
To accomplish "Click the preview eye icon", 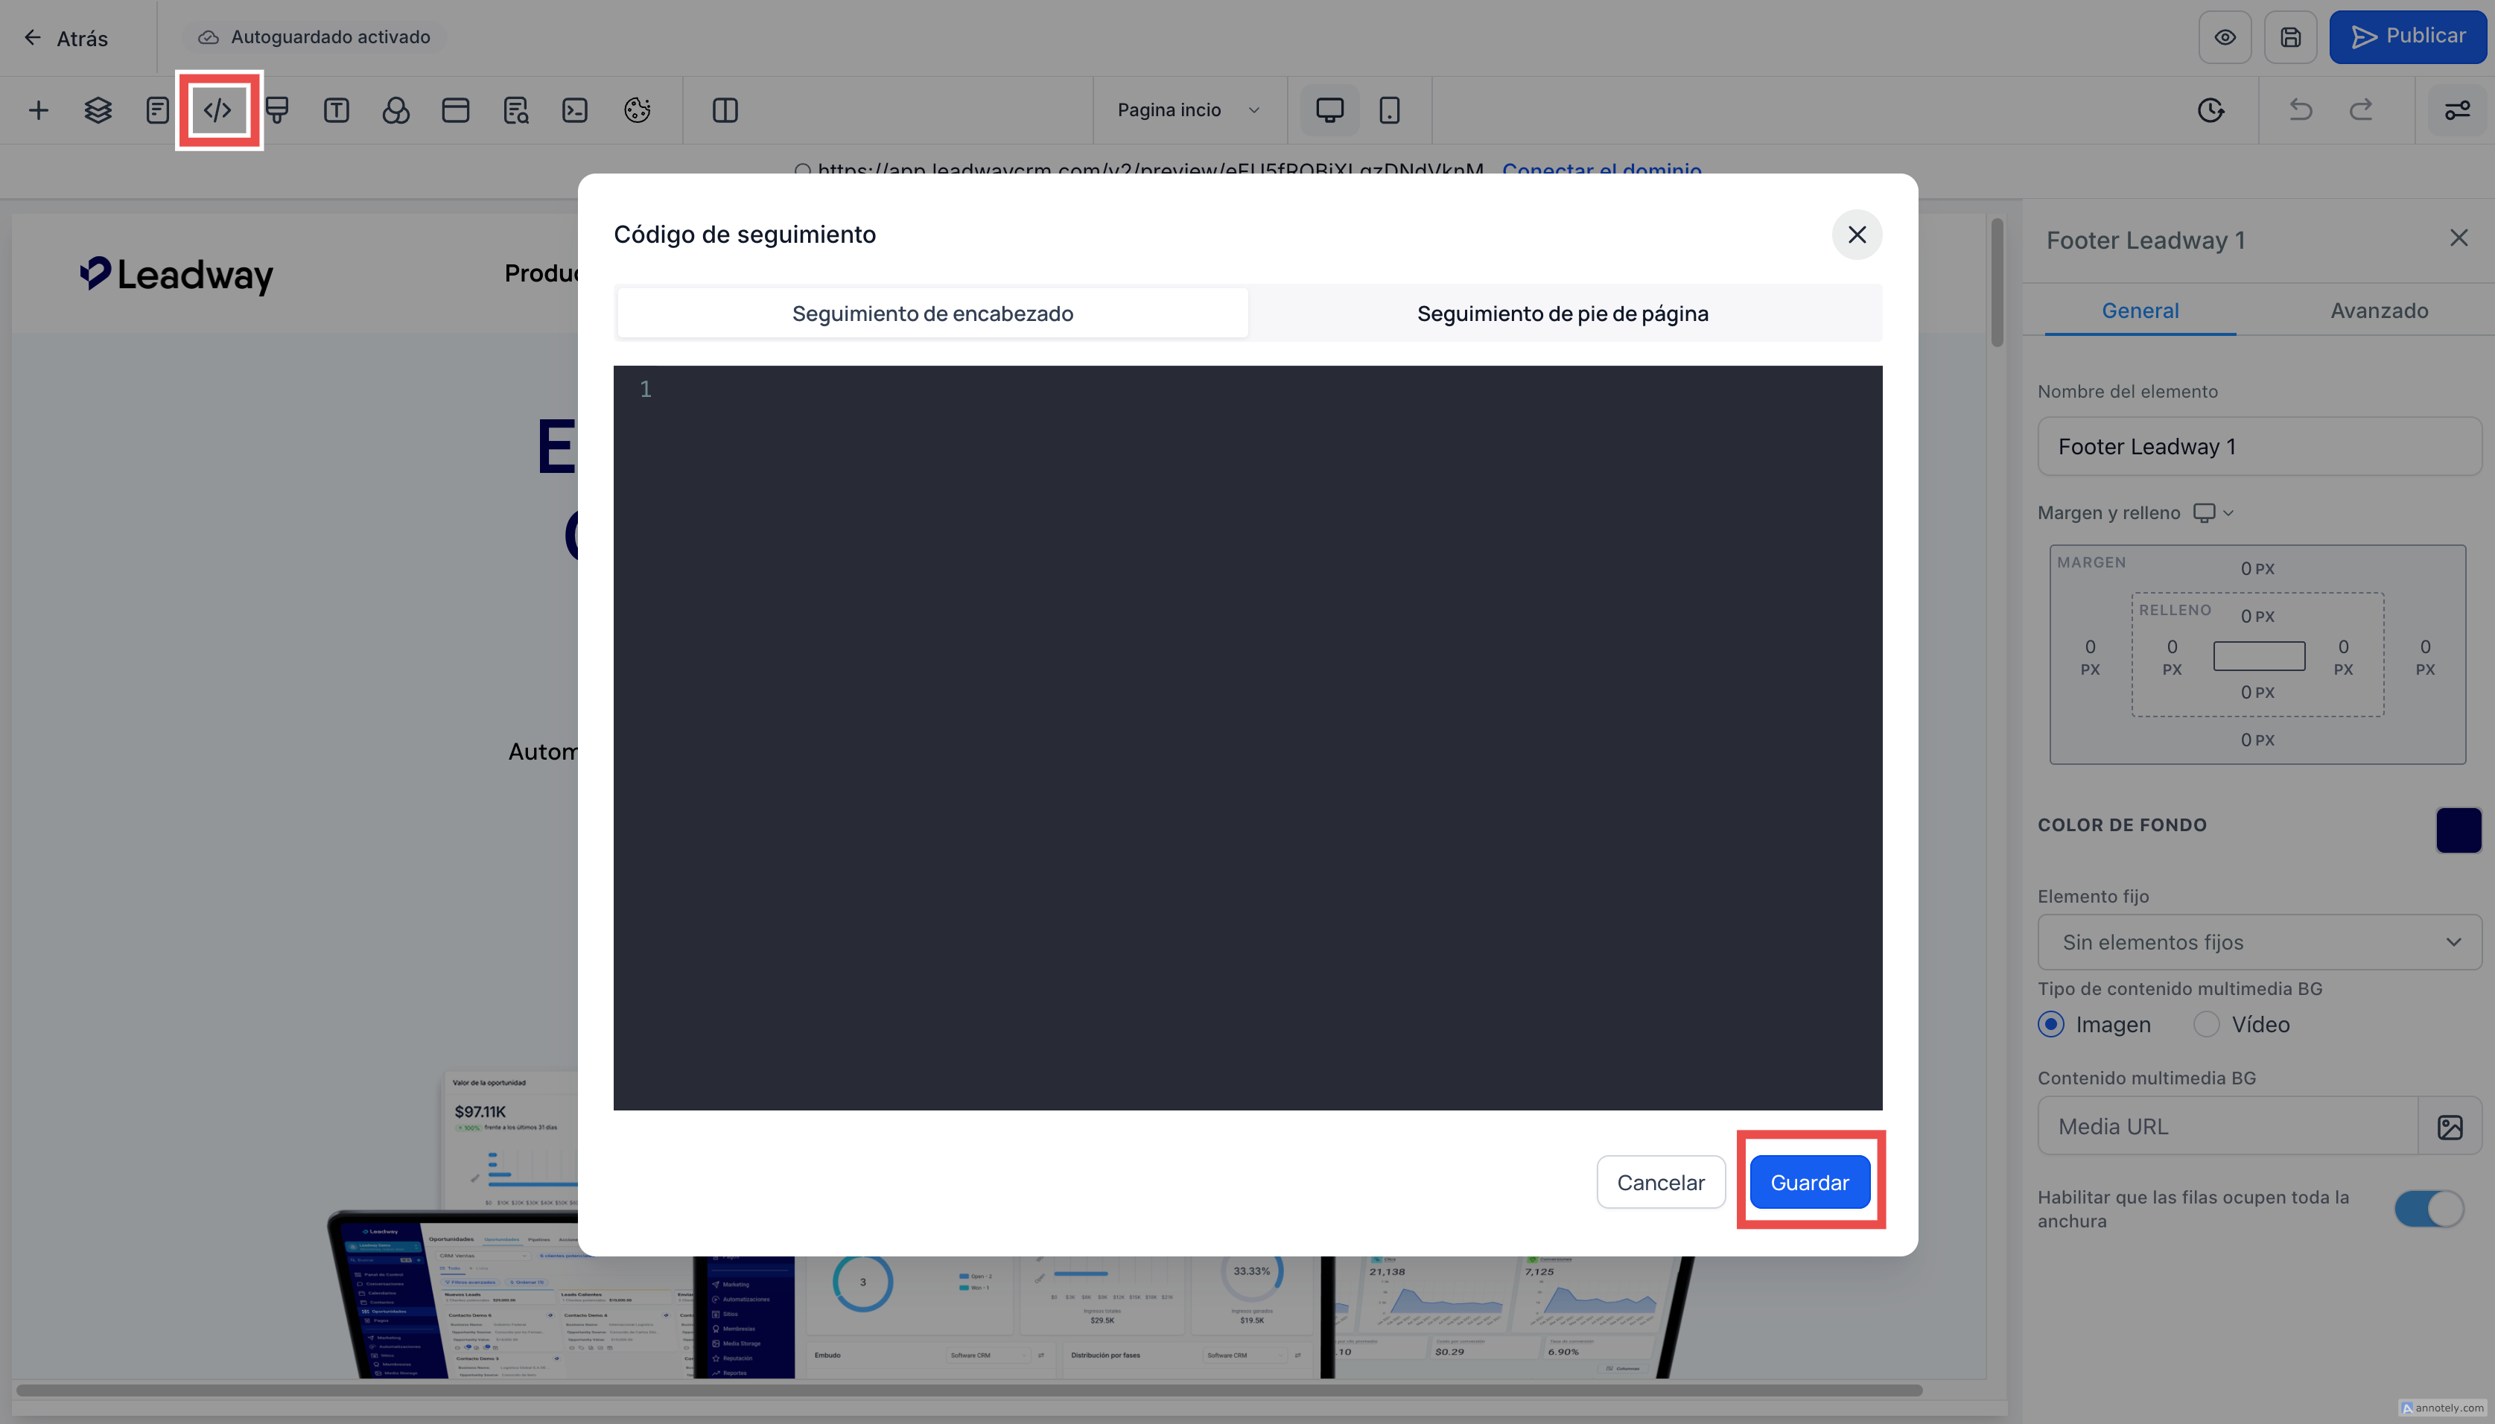I will (2225, 37).
